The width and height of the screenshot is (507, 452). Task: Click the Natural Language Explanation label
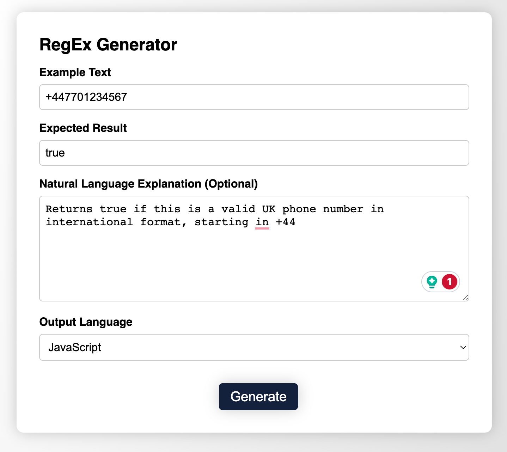[x=148, y=184]
